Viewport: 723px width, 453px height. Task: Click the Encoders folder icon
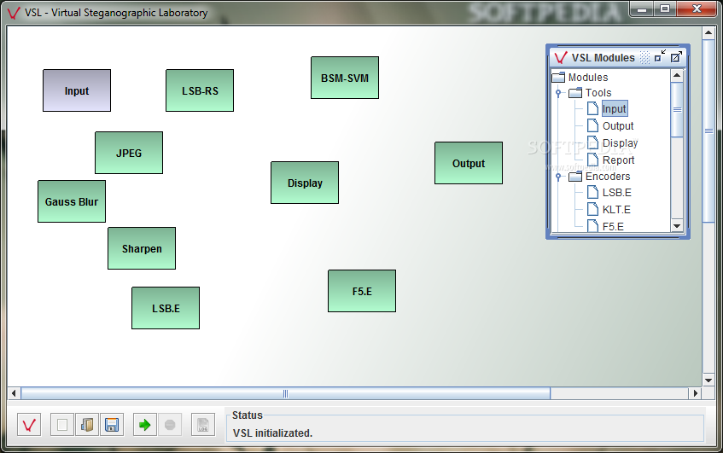pyautogui.click(x=575, y=177)
